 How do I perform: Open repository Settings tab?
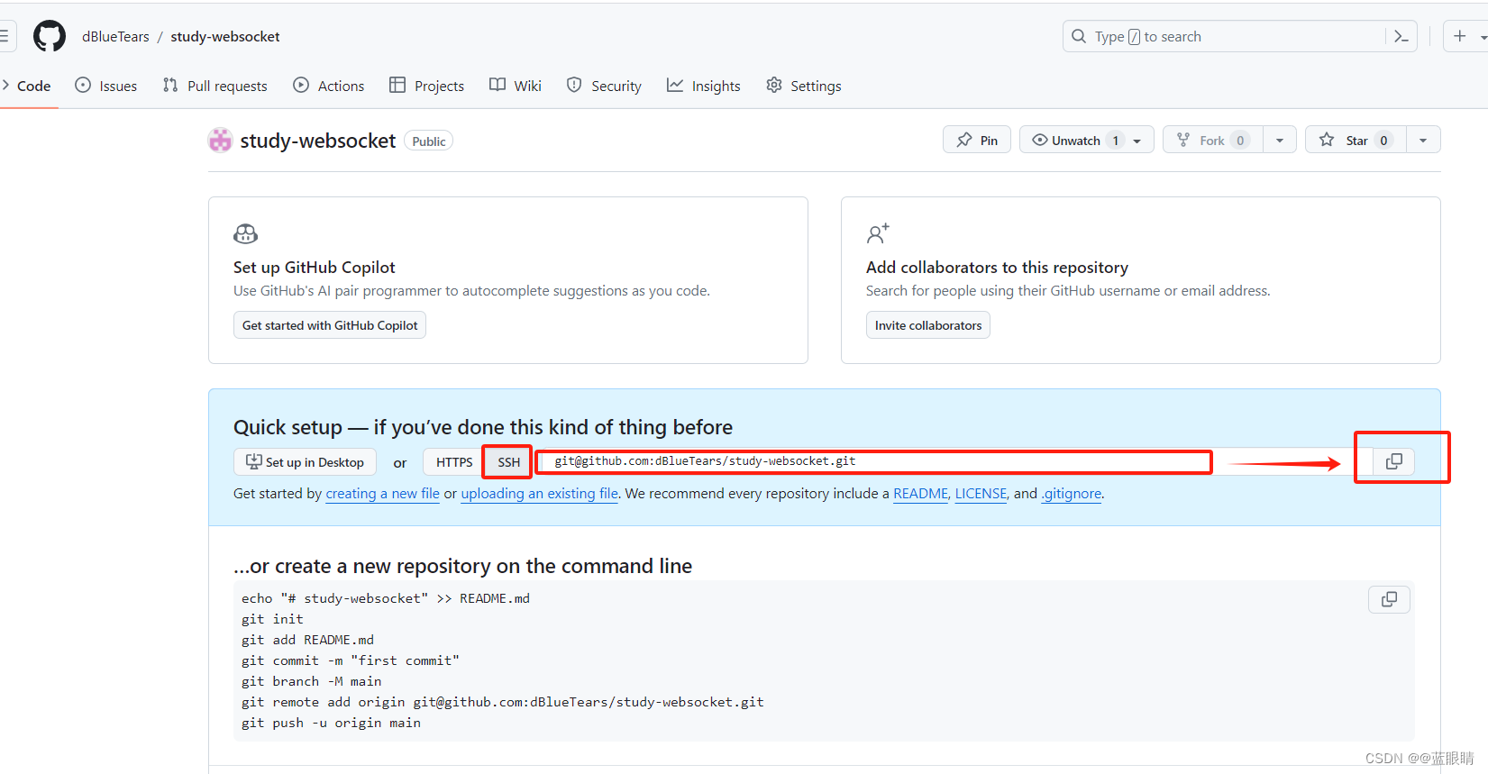tap(804, 86)
